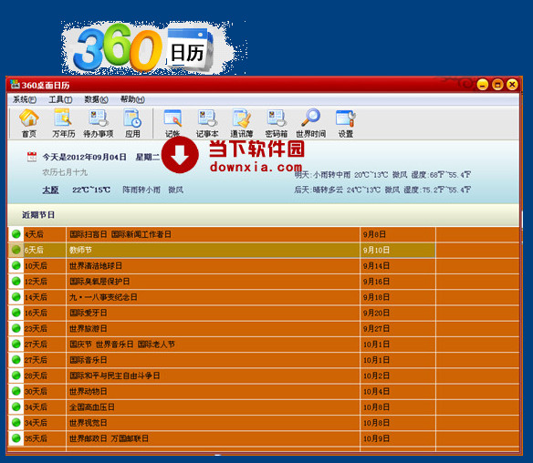
Task: Open the 待办事项 to-do list tool
Action: (x=99, y=123)
